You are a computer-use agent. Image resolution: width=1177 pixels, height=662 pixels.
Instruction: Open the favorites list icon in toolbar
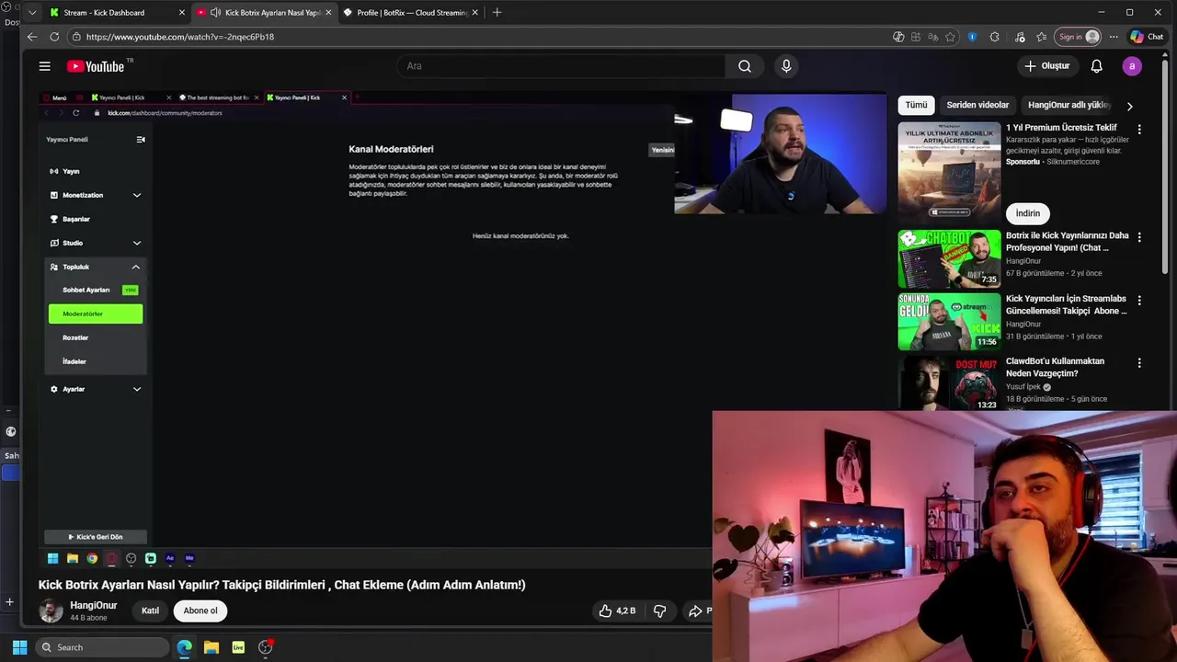[x=1041, y=37]
